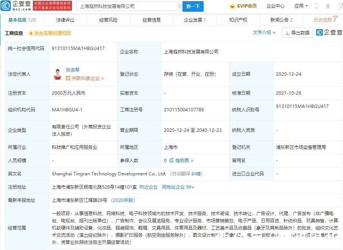This screenshot has width=343, height=250.
Task: Click 发生变更时通知我 notification button
Action: [50, 33]
